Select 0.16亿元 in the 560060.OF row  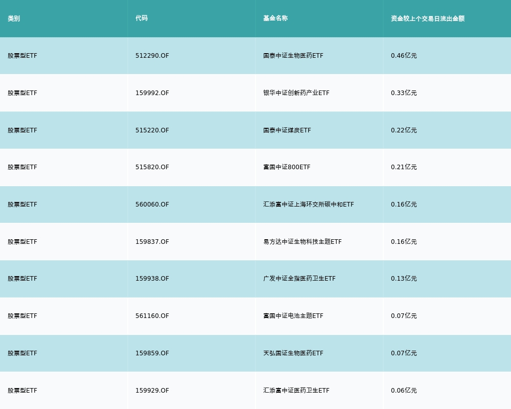pos(404,204)
